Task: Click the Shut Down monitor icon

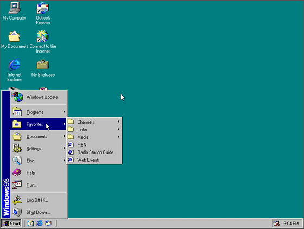Action: pyautogui.click(x=17, y=212)
